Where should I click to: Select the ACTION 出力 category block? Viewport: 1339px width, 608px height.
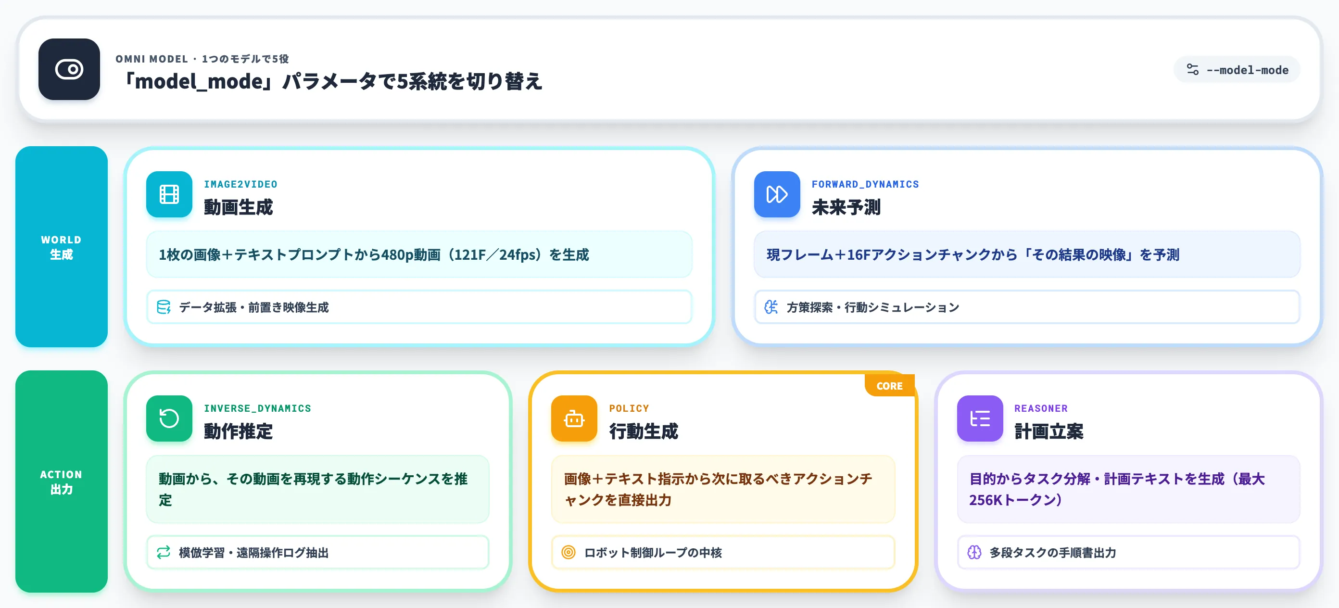62,481
